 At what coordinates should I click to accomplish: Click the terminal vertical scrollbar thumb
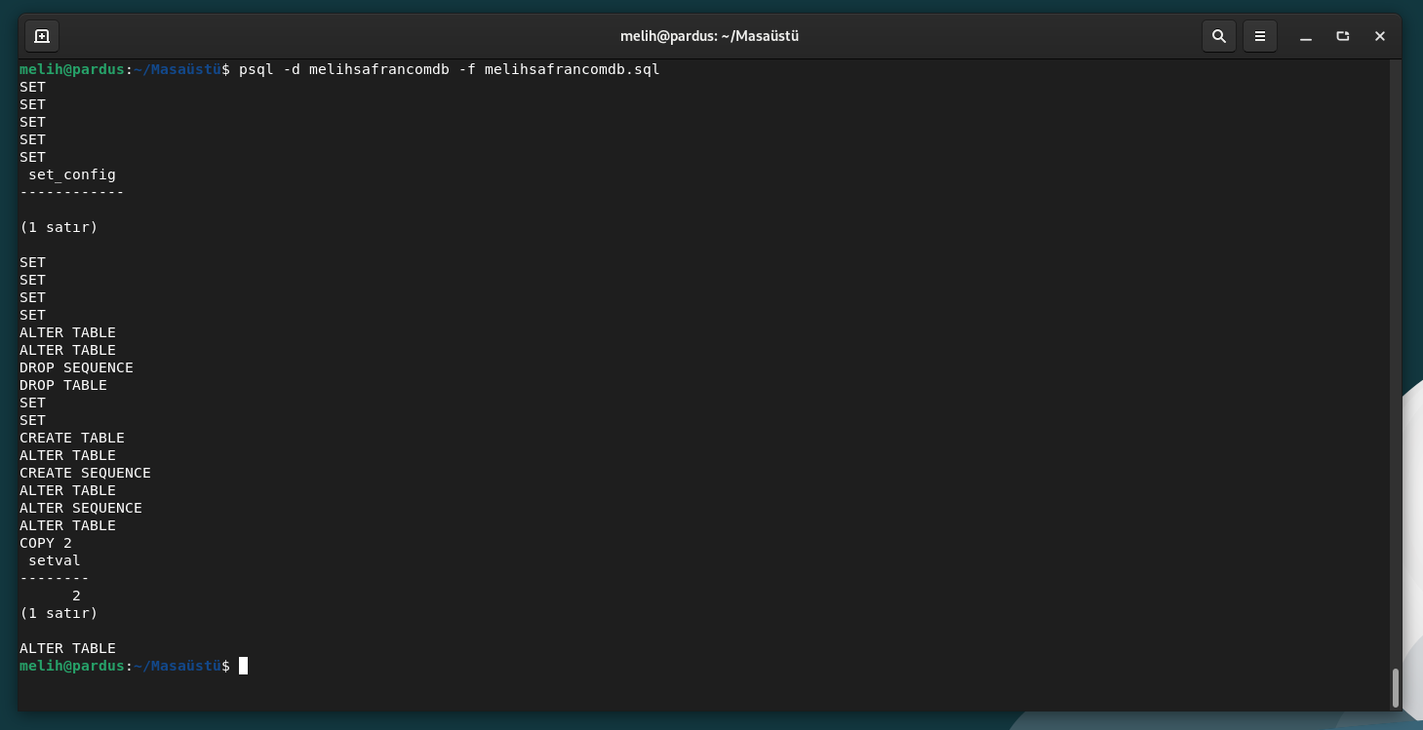pos(1395,687)
